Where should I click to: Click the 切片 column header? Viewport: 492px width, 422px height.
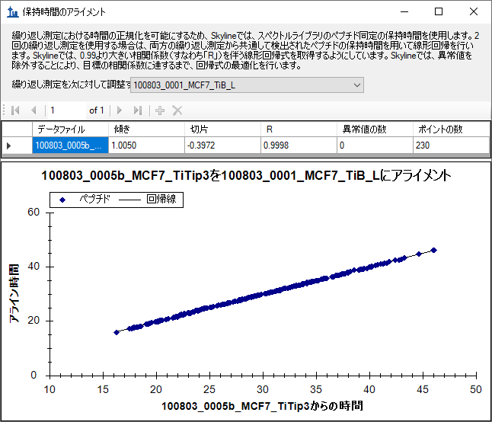[x=223, y=129]
